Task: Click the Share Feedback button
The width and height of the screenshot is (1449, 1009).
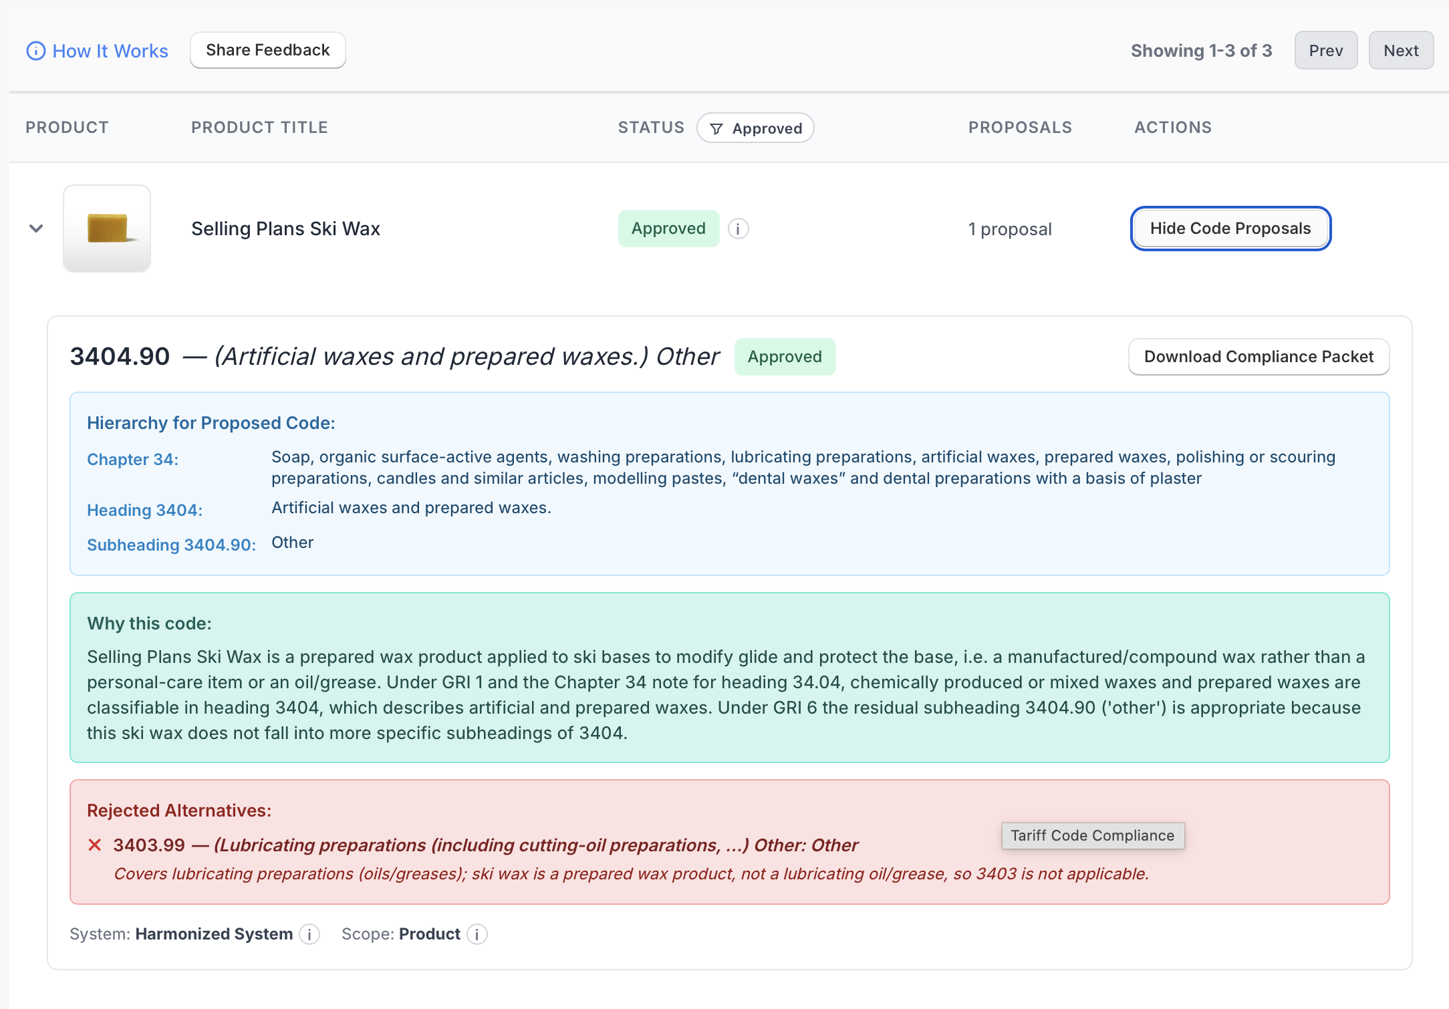Action: coord(267,49)
